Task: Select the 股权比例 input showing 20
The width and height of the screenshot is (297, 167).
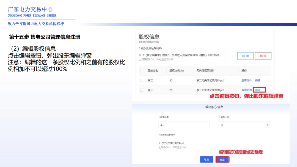Action: pyautogui.click(x=242, y=124)
